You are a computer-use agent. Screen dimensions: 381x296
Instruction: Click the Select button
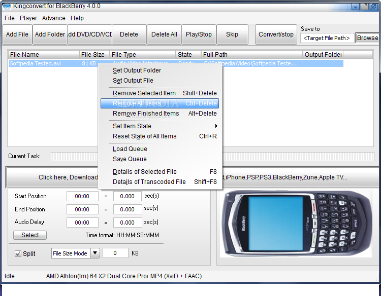(x=30, y=235)
